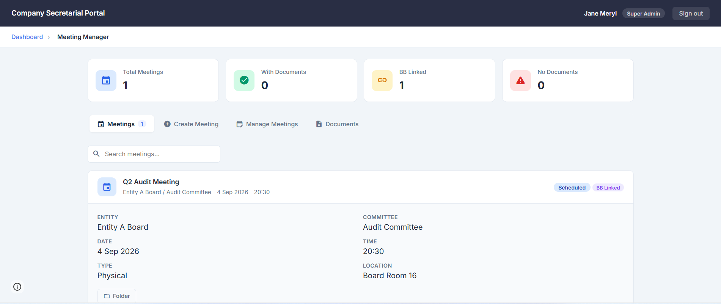Click the Physical meeting type value

pyautogui.click(x=112, y=276)
